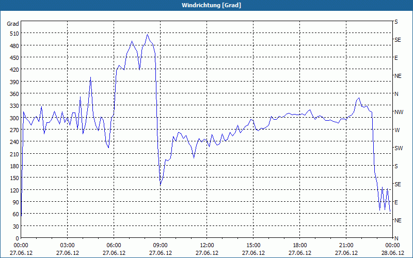Click the chart title "Windrichtung [Grad]"
413x258 pixels.
[x=211, y=5]
